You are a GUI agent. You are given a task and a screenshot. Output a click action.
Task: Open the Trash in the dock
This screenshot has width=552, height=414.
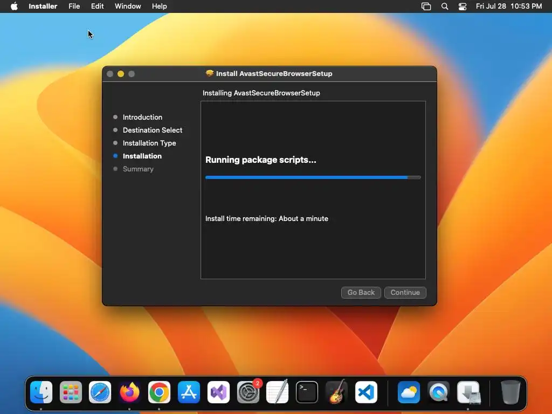(510, 392)
